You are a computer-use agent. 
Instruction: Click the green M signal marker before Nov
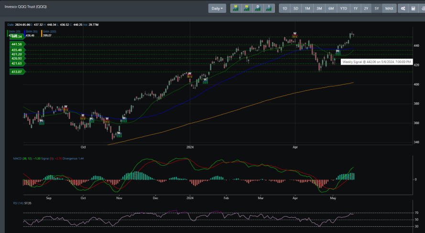[x=119, y=134]
